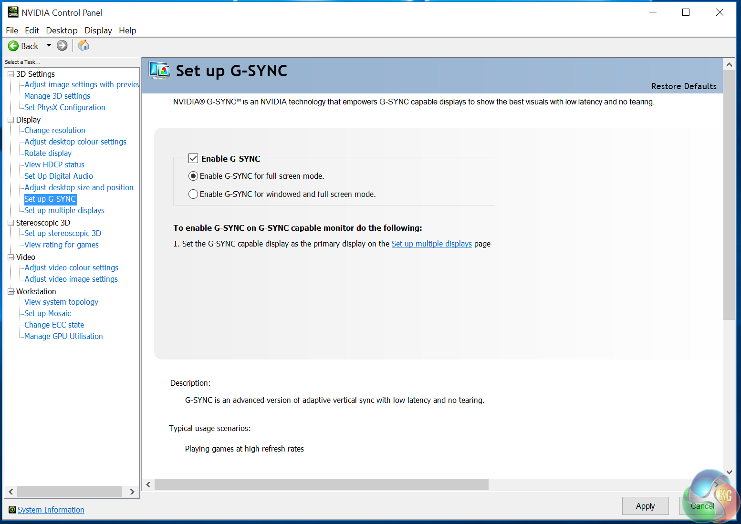
Task: Click the main panel horizontal scrollbar left arrow
Action: (148, 484)
